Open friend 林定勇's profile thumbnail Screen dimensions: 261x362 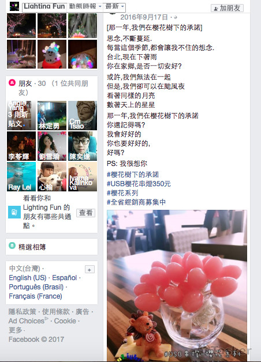click(52, 115)
